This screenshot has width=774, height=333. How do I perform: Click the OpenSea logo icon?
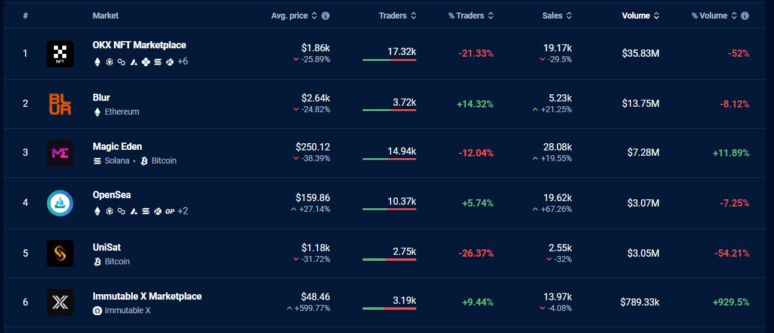point(60,203)
